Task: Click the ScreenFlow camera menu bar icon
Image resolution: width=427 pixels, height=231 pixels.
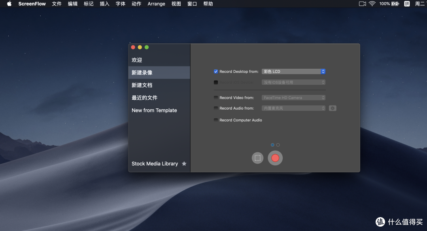Action: tap(362, 4)
